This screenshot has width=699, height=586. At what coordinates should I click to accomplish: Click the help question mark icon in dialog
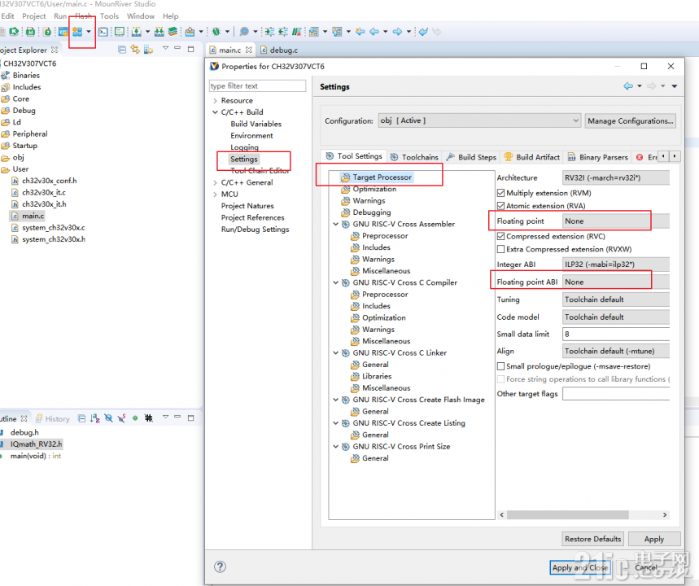[220, 566]
